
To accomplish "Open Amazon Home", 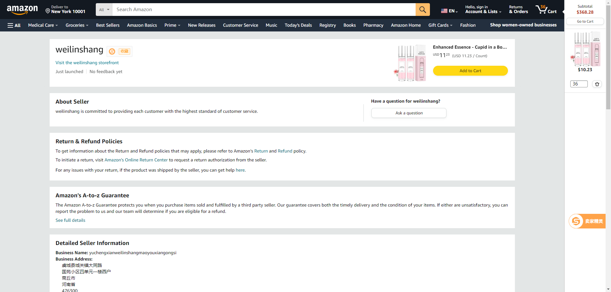I will [406, 25].
